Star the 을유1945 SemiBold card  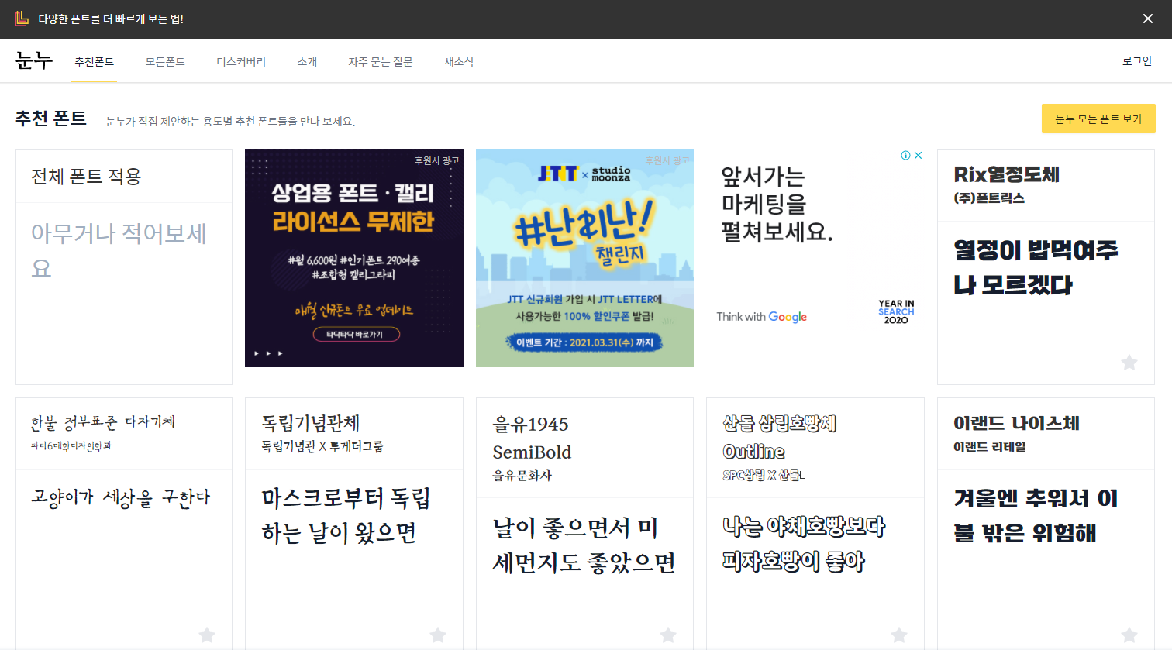tap(668, 635)
